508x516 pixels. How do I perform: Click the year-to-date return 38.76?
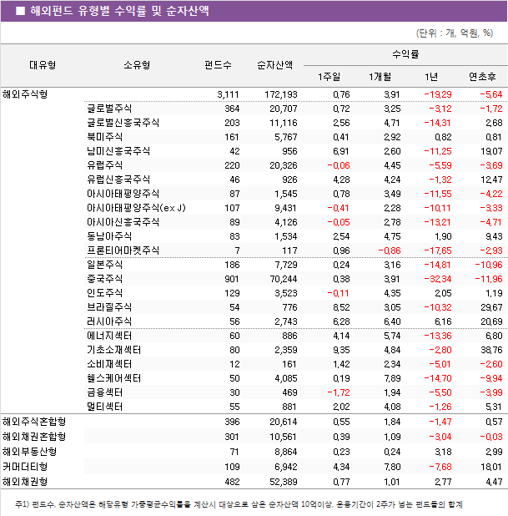tap(491, 350)
